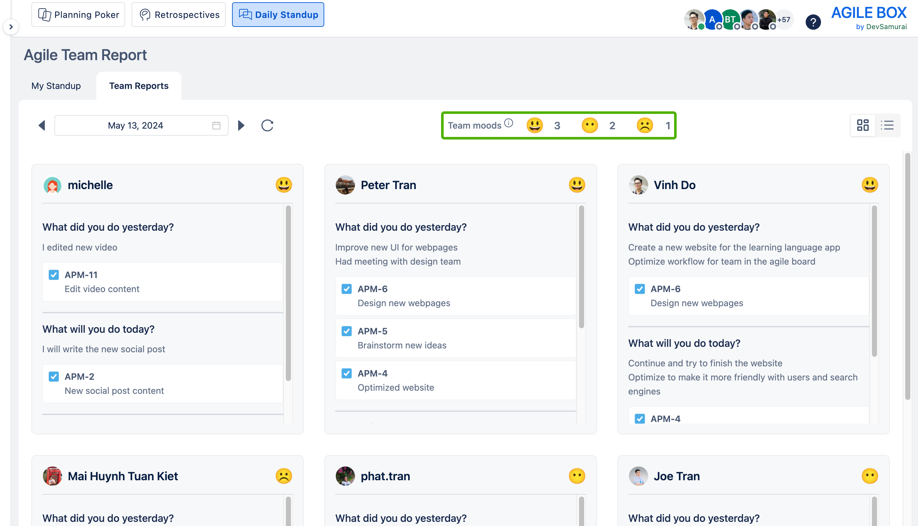Click Mai Huynh Tuan Kiet's avatar
The width and height of the screenshot is (918, 526).
coord(52,476)
